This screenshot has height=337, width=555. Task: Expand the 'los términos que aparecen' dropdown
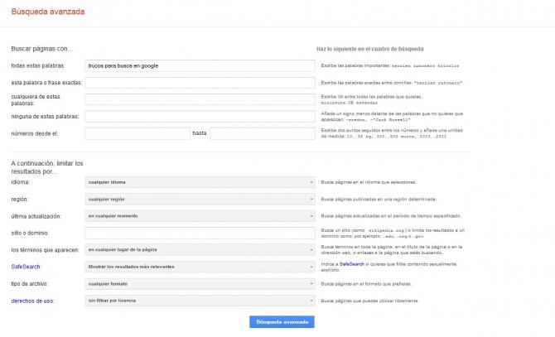pyautogui.click(x=200, y=249)
